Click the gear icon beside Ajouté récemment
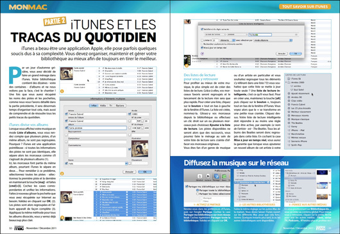The height and width of the screenshot is (234, 340). (x=289, y=93)
